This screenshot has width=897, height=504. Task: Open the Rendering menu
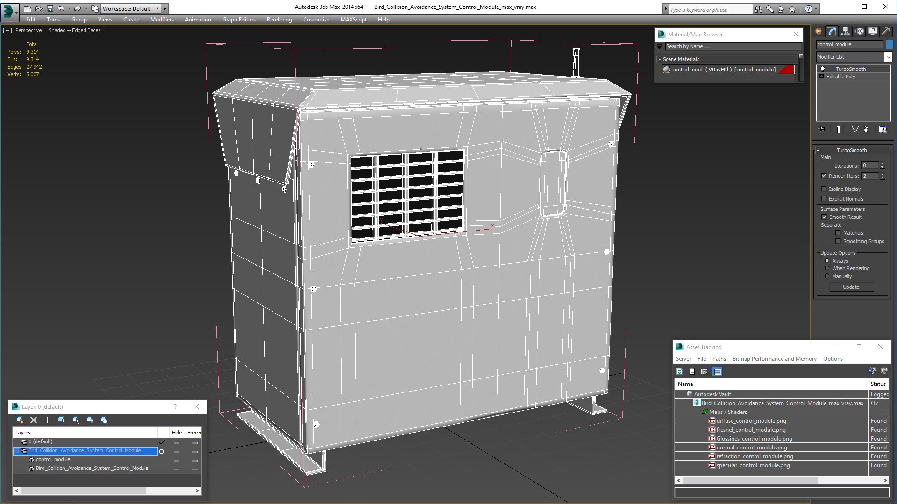279,20
